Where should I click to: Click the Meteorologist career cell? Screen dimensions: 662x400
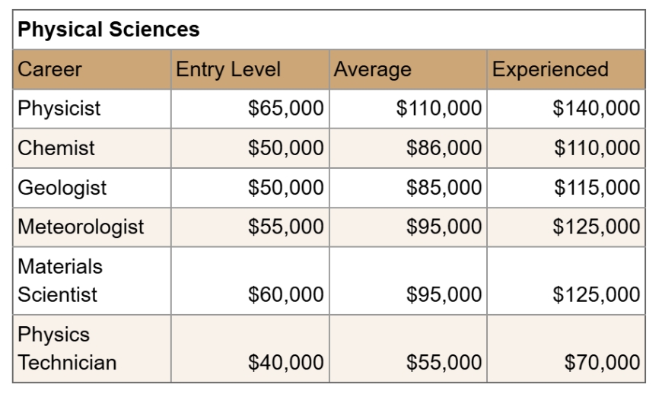point(81,227)
